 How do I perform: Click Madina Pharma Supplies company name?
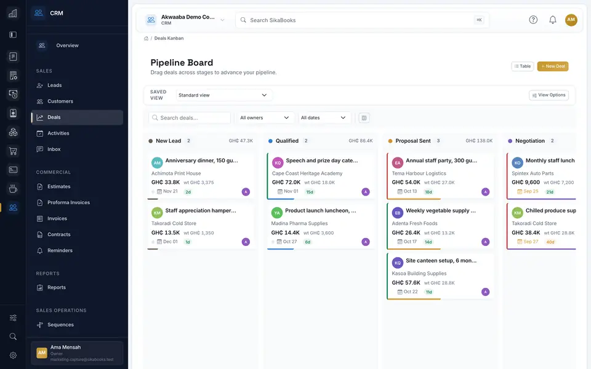tap(299, 223)
